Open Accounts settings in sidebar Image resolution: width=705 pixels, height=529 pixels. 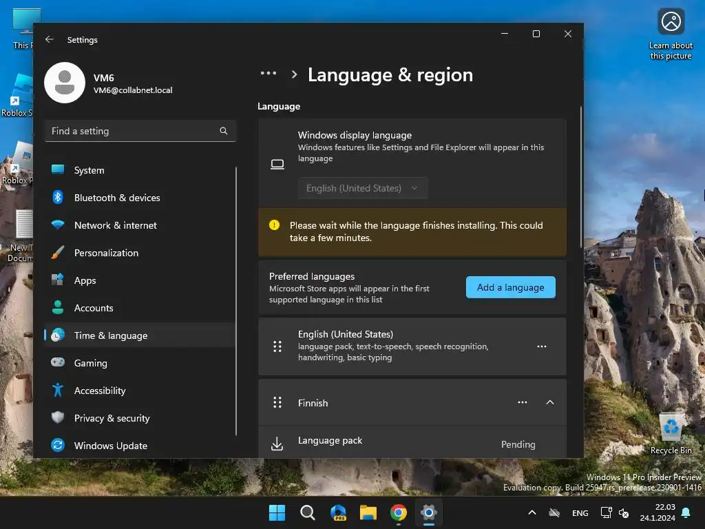pyautogui.click(x=139, y=308)
